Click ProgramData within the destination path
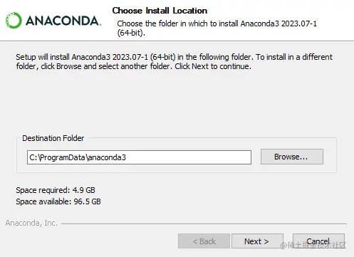 pyautogui.click(x=63, y=157)
